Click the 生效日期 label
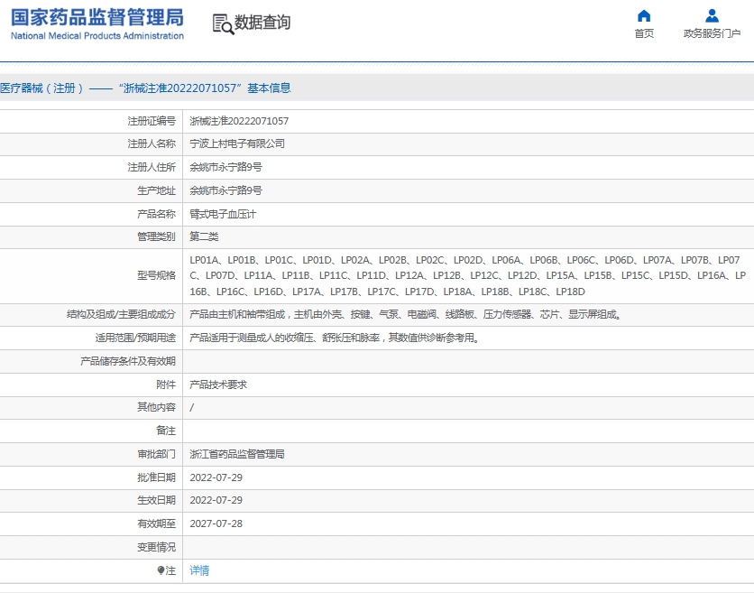754x593 pixels. click(x=156, y=501)
